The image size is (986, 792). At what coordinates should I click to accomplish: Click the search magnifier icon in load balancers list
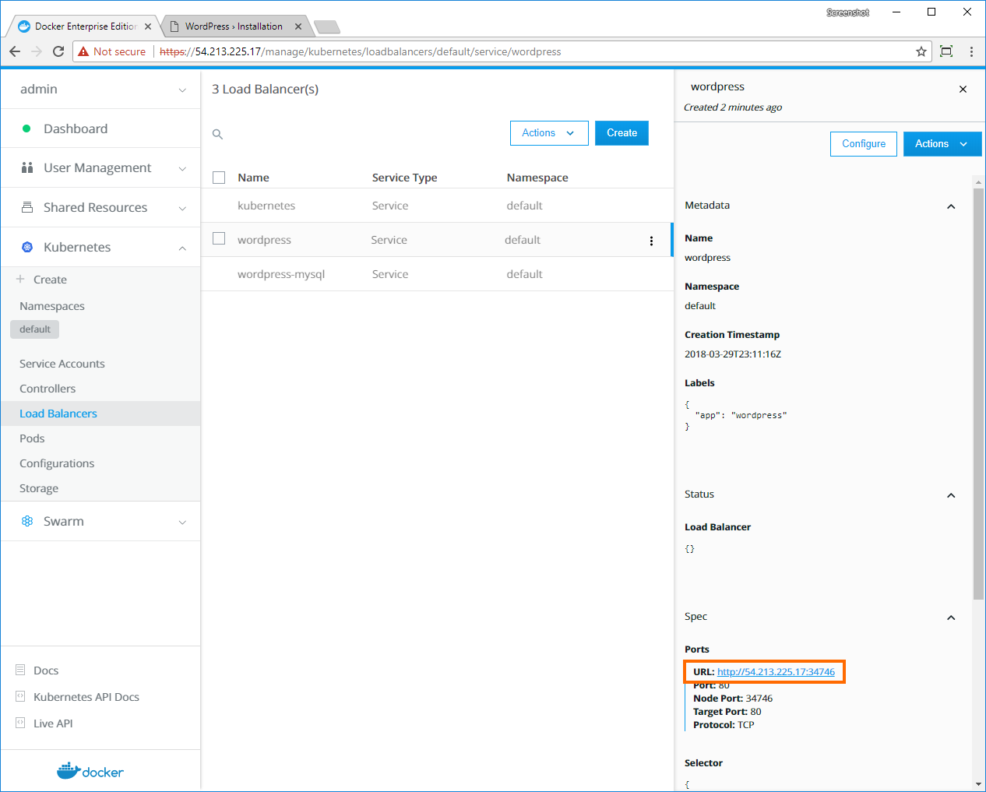[x=218, y=134]
